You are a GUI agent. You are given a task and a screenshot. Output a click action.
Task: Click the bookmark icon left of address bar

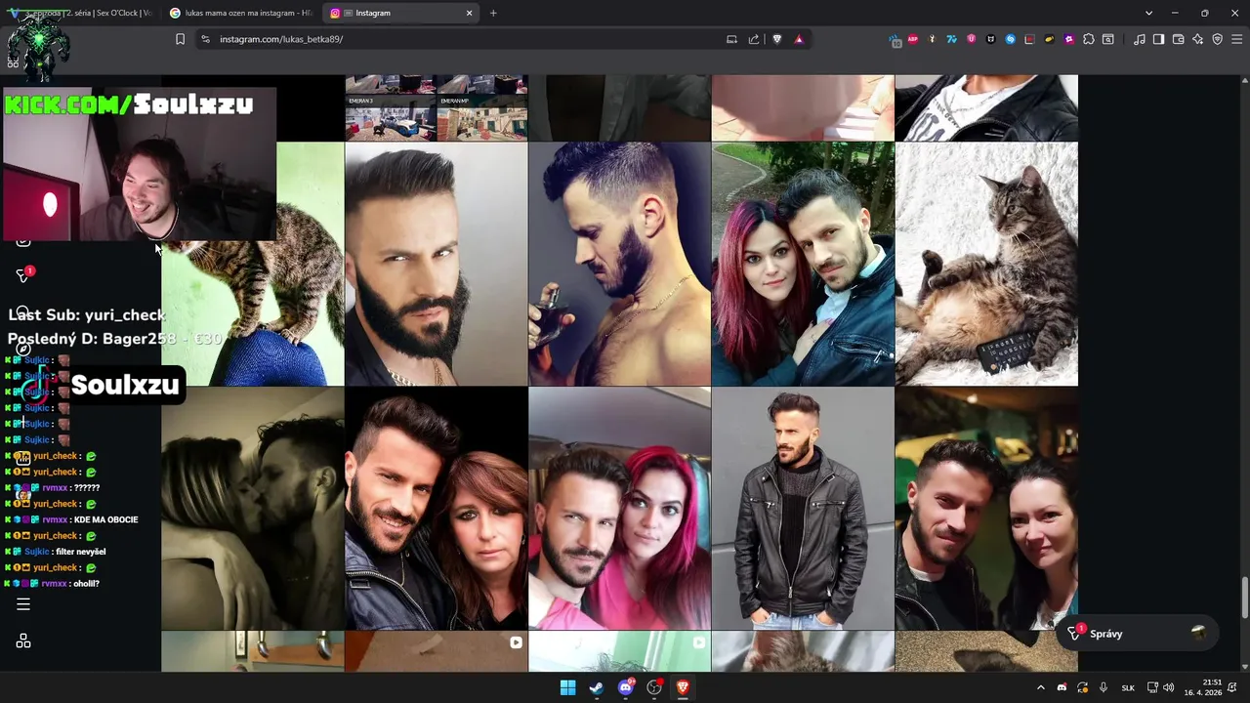tap(180, 39)
